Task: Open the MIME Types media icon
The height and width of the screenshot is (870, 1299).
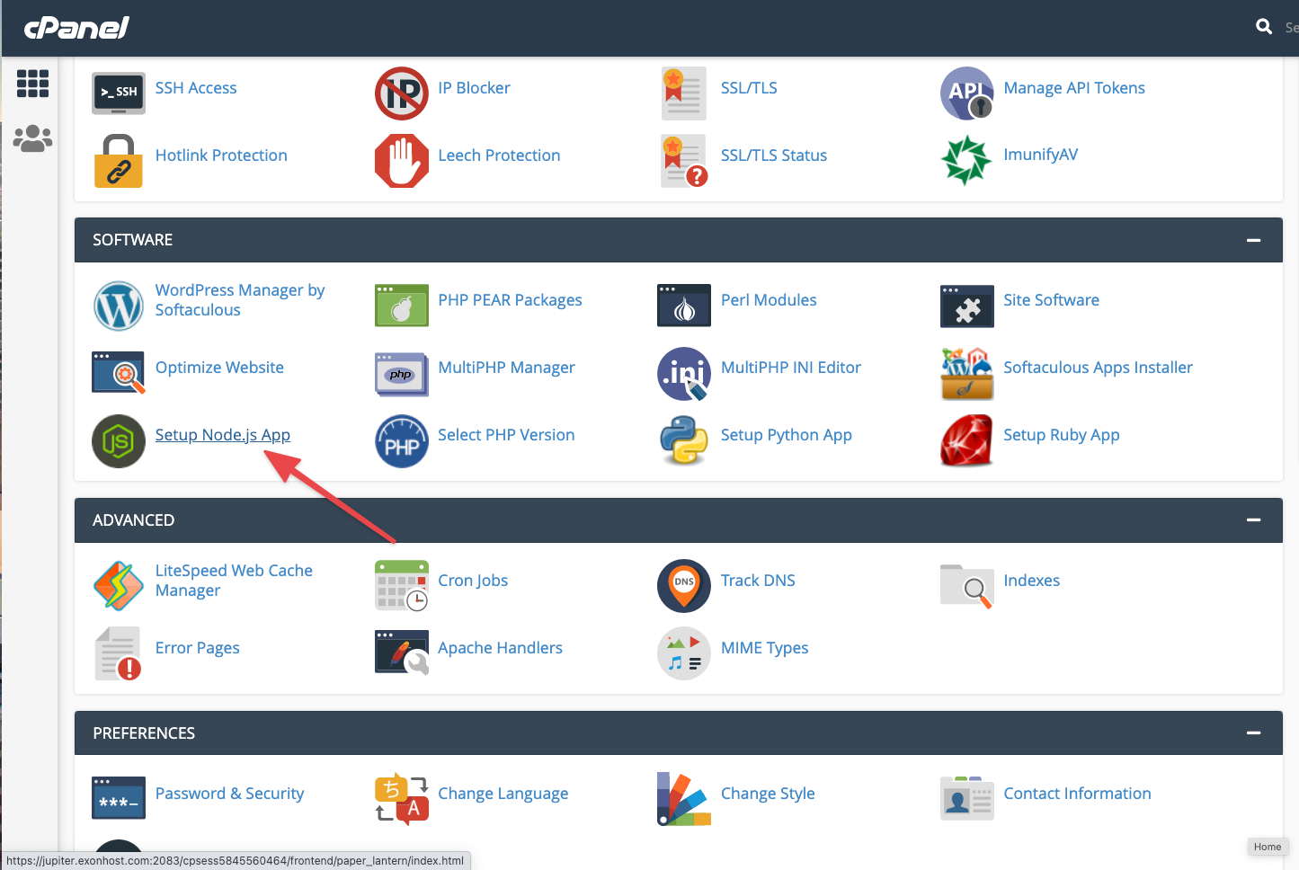Action: click(684, 653)
